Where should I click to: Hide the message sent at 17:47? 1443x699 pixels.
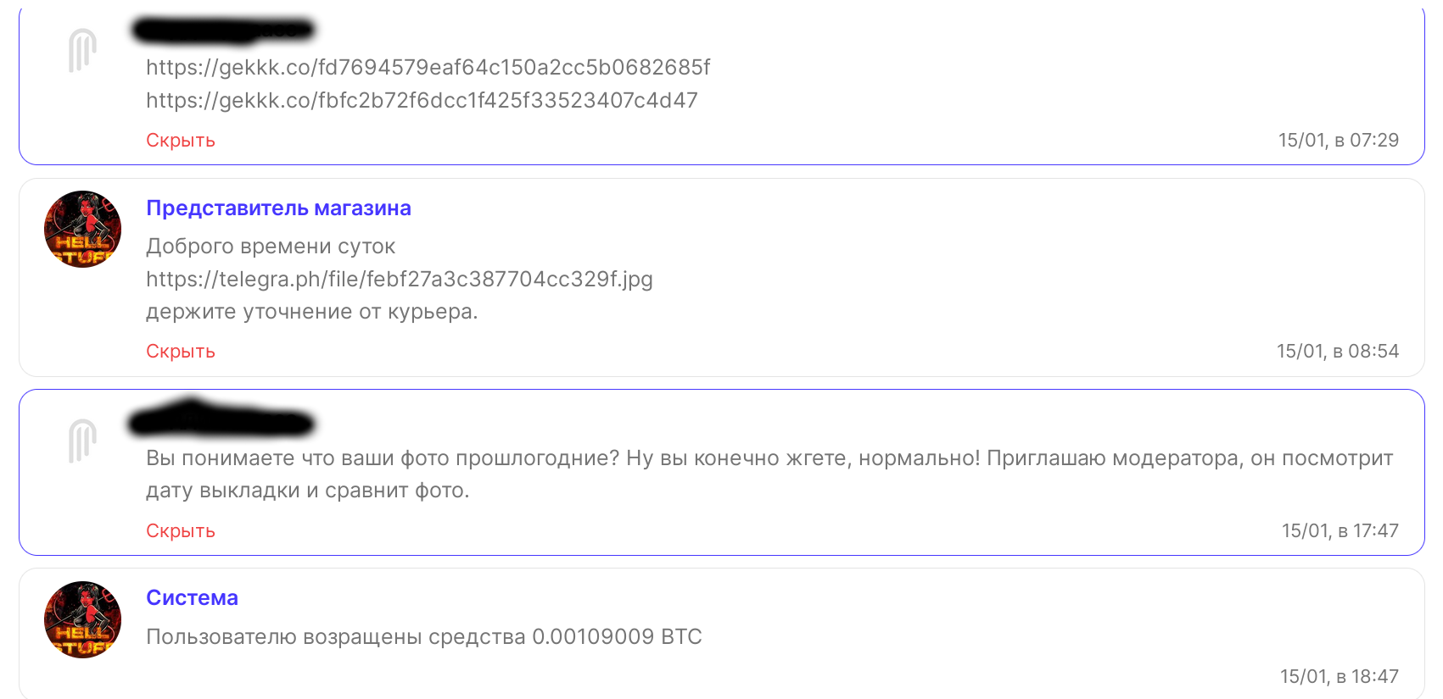point(181,530)
